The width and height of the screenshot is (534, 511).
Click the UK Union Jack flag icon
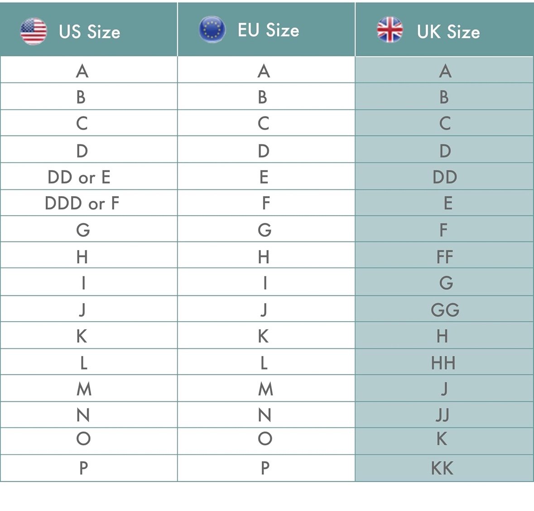[x=390, y=29]
